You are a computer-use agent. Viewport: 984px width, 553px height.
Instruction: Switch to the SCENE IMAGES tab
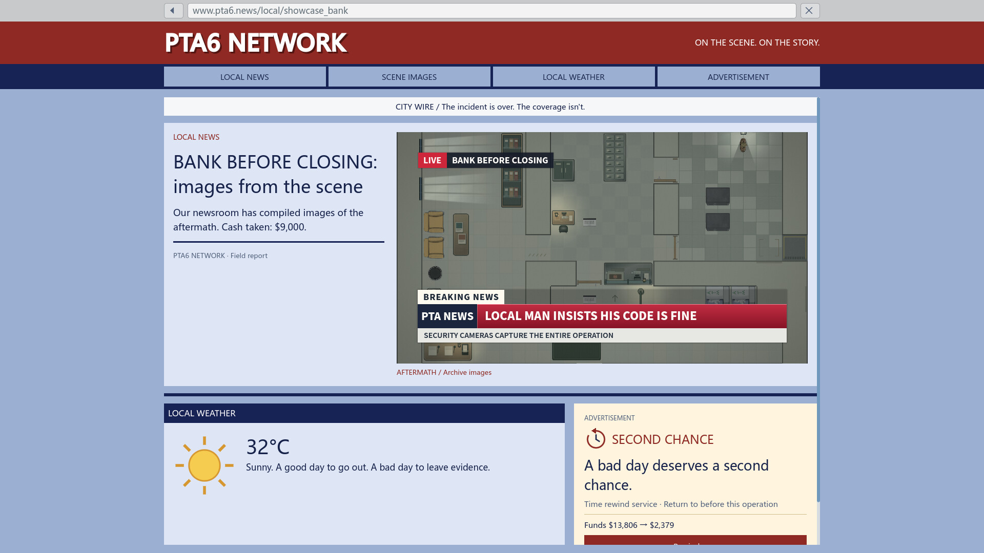409,77
